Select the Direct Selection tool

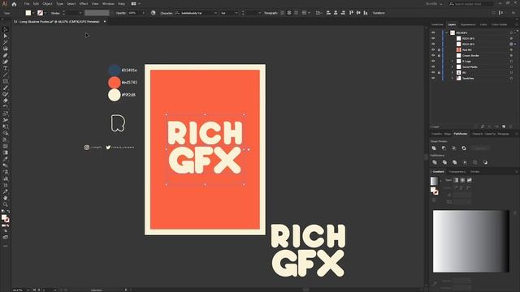(x=6, y=36)
